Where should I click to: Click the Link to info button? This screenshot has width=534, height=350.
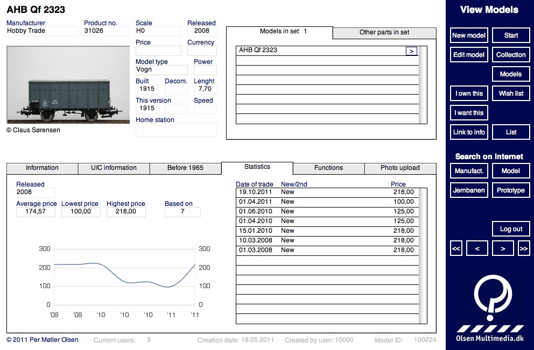[x=469, y=132]
